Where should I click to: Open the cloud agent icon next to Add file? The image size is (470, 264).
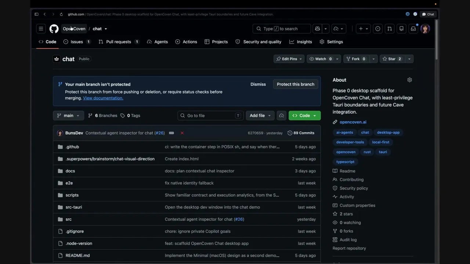click(x=282, y=115)
